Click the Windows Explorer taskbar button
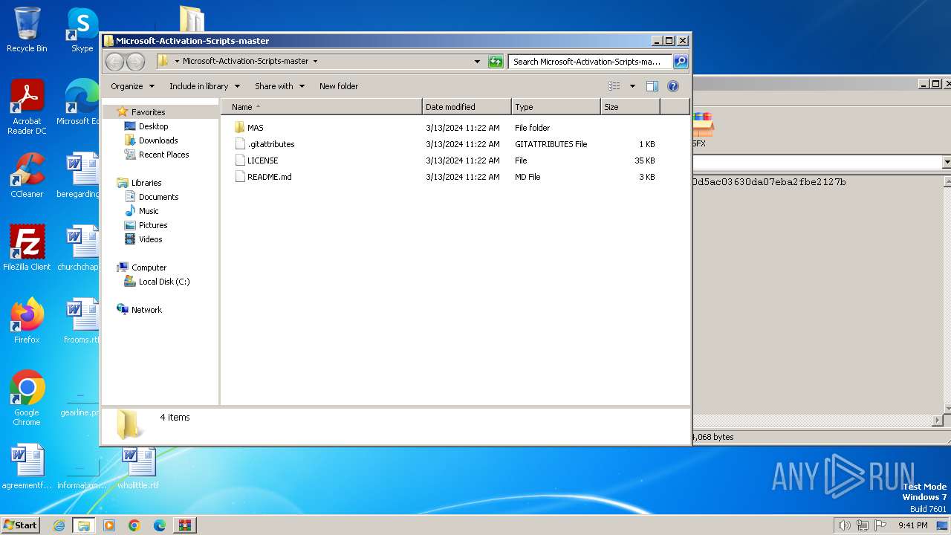Screen dimensions: 951x535 83,525
